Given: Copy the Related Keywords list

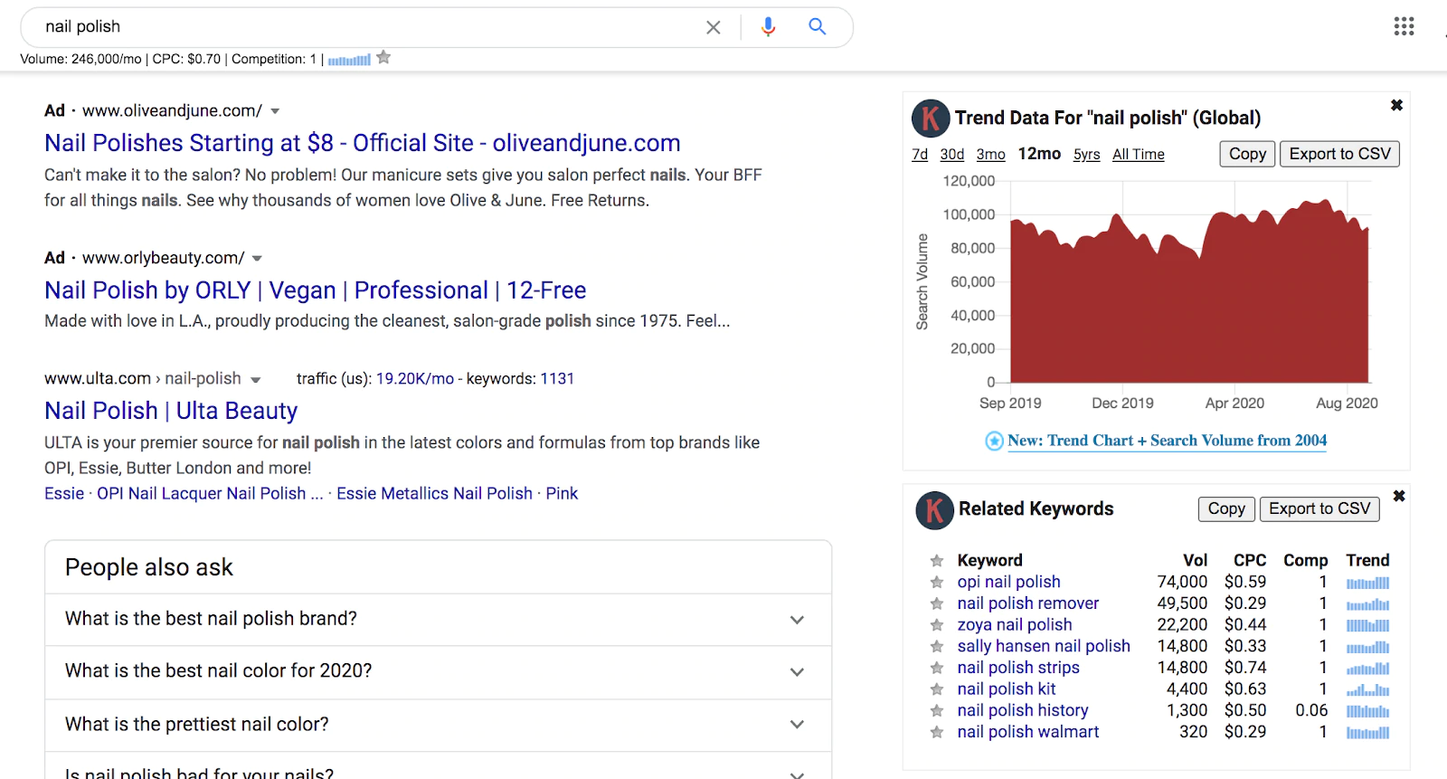Looking at the screenshot, I should (x=1225, y=509).
